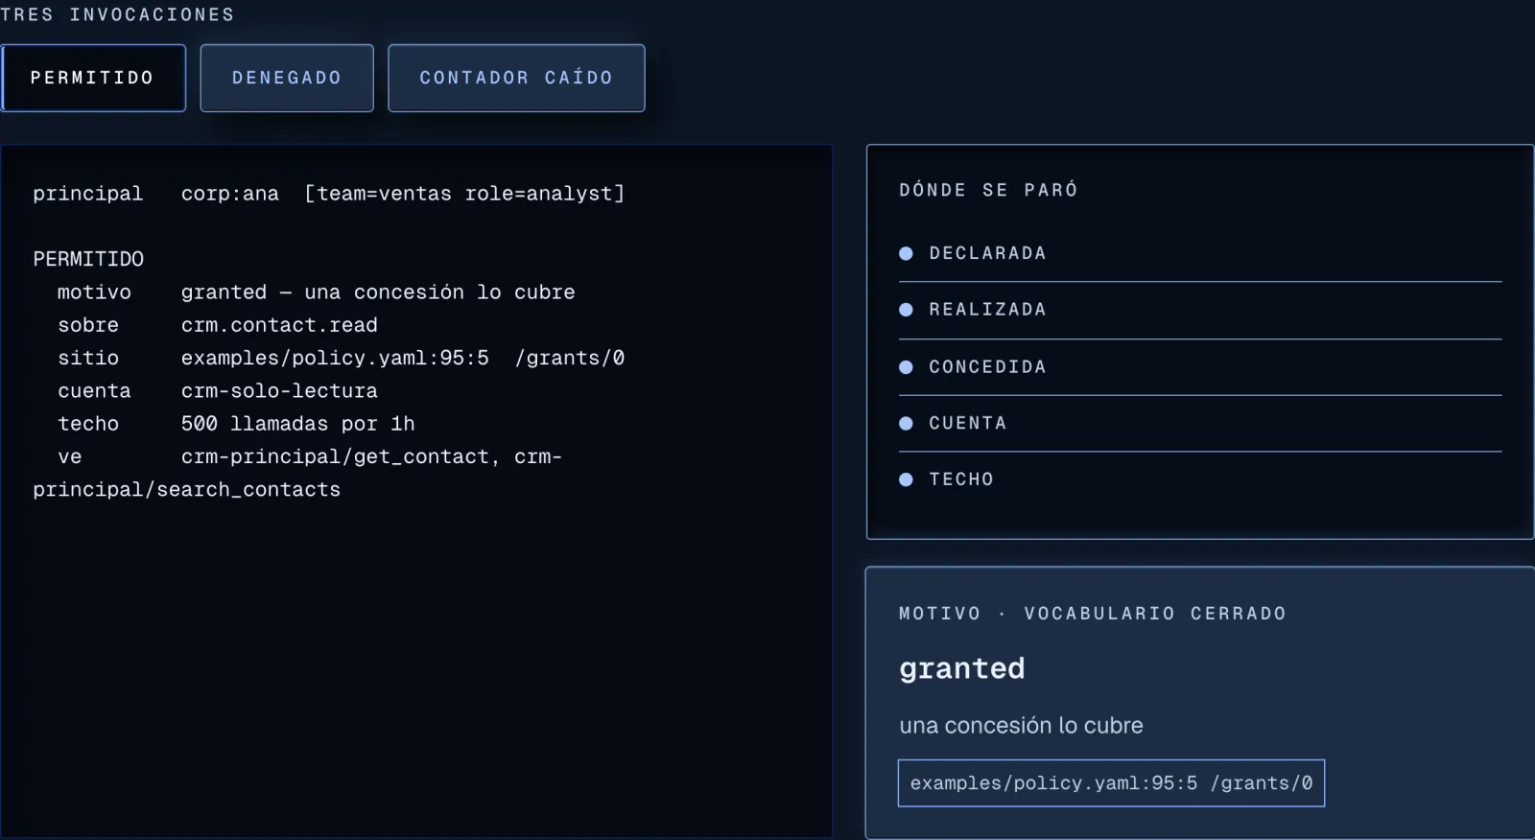
Task: Click the CUENTA step dot
Action: click(x=906, y=423)
